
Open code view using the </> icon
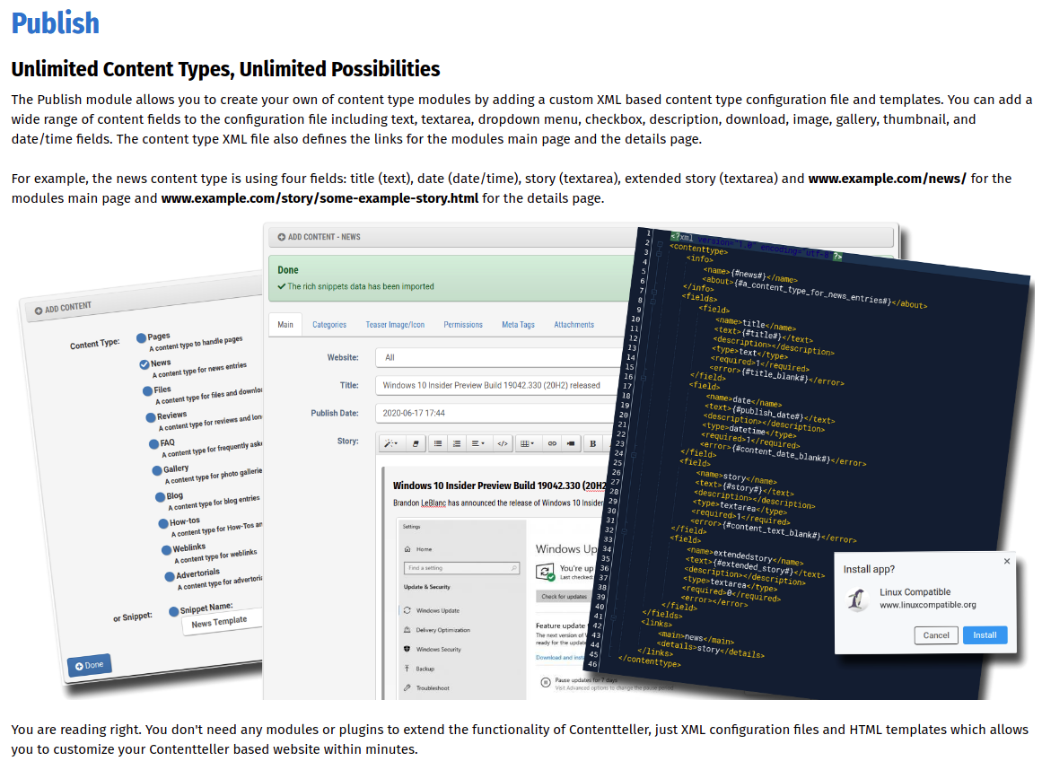point(503,443)
